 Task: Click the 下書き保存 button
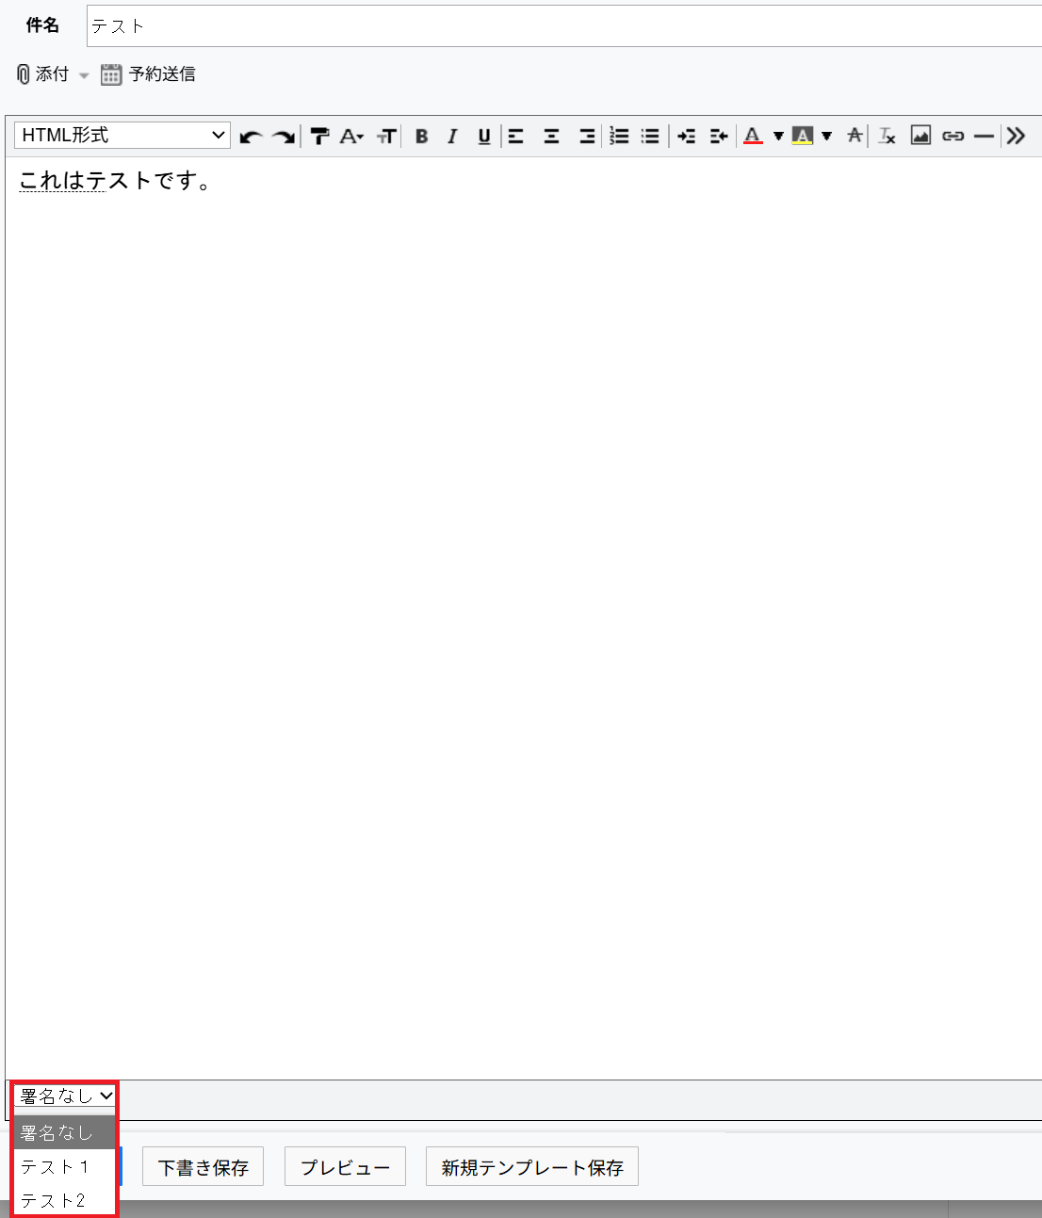203,1166
